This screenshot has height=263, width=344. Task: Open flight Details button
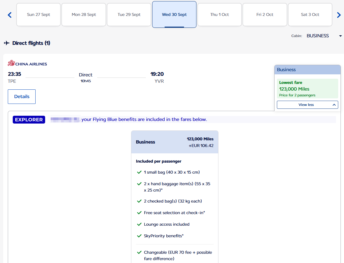[22, 97]
